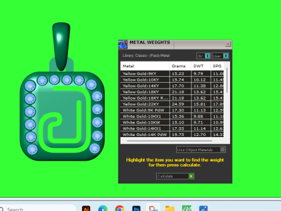Click the green arrow on the Calculate button
Screen dimensions: 281x211
point(191,176)
